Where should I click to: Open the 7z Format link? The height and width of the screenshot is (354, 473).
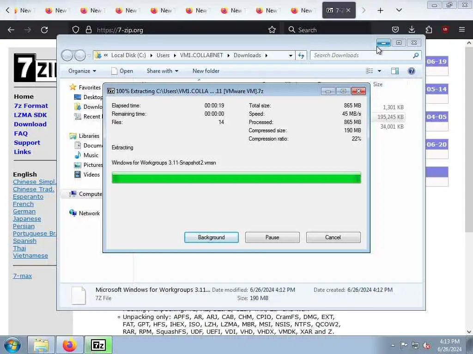point(31,106)
